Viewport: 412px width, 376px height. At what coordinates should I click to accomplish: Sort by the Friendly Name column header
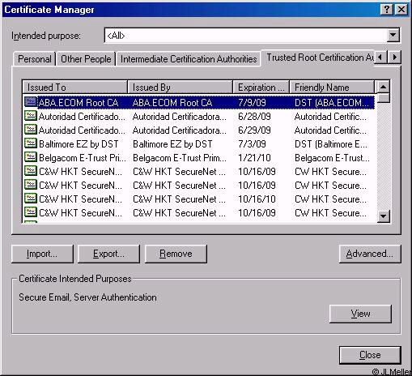point(332,88)
